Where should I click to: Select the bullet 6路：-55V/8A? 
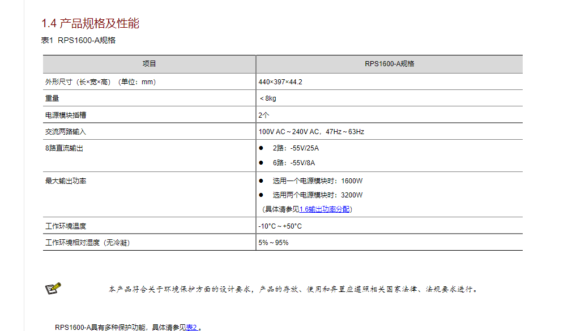pyautogui.click(x=293, y=162)
